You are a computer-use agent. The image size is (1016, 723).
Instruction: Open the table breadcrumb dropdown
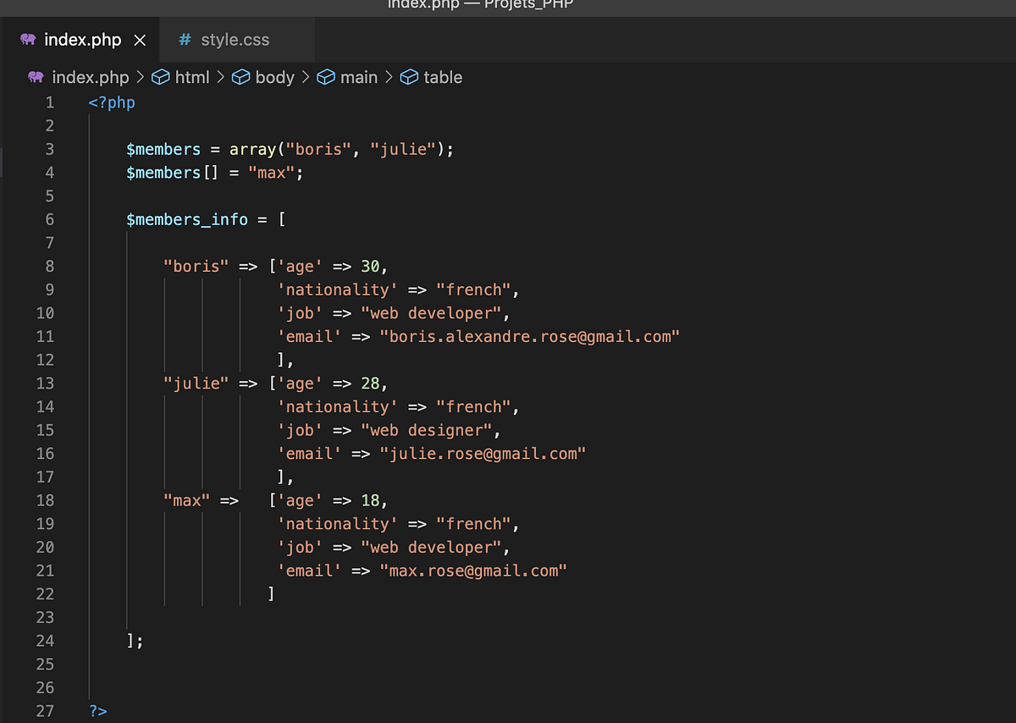coord(441,77)
